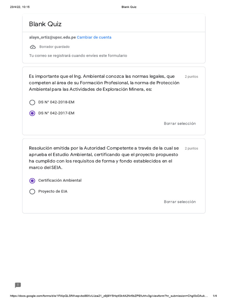227x303 pixels.
Task: Click the report a problem feedback icon
Action: [x=18, y=285]
